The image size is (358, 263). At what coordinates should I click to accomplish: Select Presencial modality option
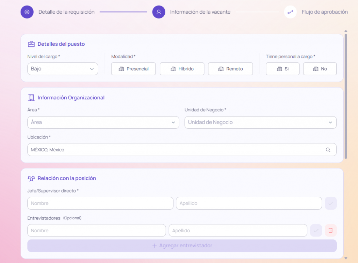[x=134, y=69]
